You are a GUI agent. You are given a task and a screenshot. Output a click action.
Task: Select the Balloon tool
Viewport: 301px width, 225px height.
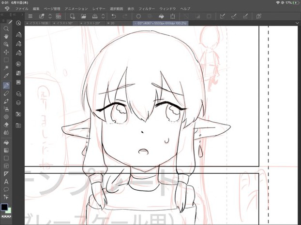6,189
